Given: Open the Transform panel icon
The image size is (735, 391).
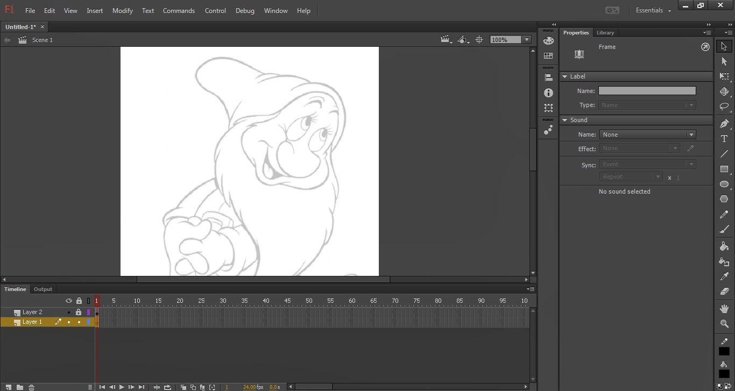Looking at the screenshot, I should click(548, 108).
